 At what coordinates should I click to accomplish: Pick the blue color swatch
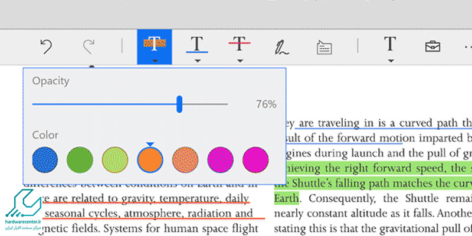[45, 159]
